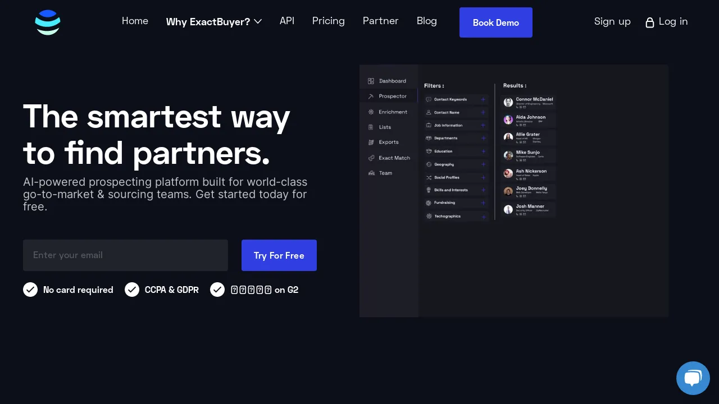
Task: Click the Skills and Interests lightbulb icon
Action: tap(429, 190)
